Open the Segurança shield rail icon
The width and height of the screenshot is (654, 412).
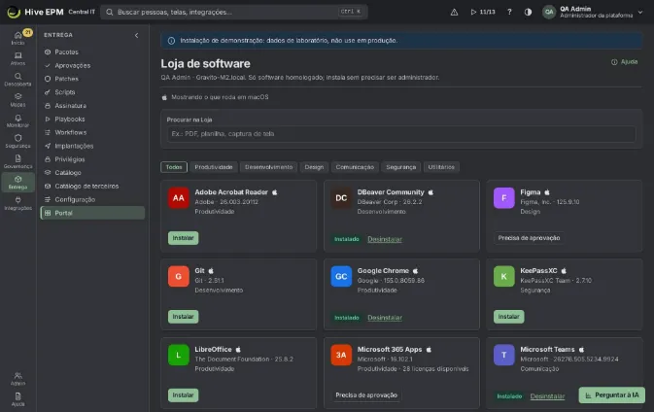click(x=17, y=141)
